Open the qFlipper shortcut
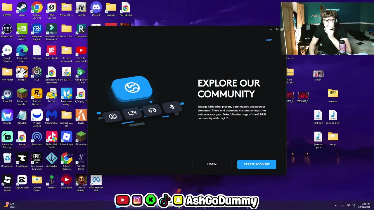This screenshot has height=210, width=374. tap(22, 74)
